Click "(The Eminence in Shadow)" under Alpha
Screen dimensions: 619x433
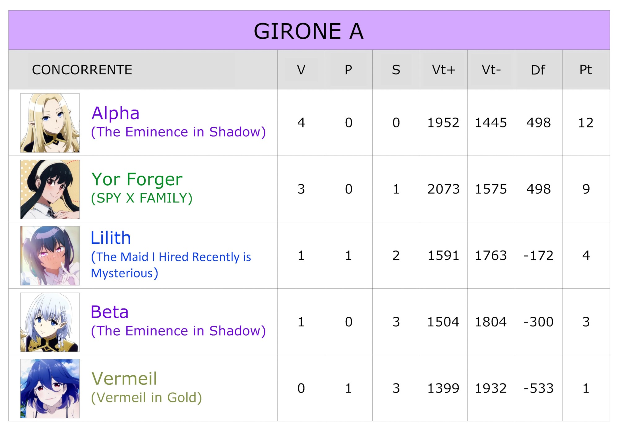point(178,132)
